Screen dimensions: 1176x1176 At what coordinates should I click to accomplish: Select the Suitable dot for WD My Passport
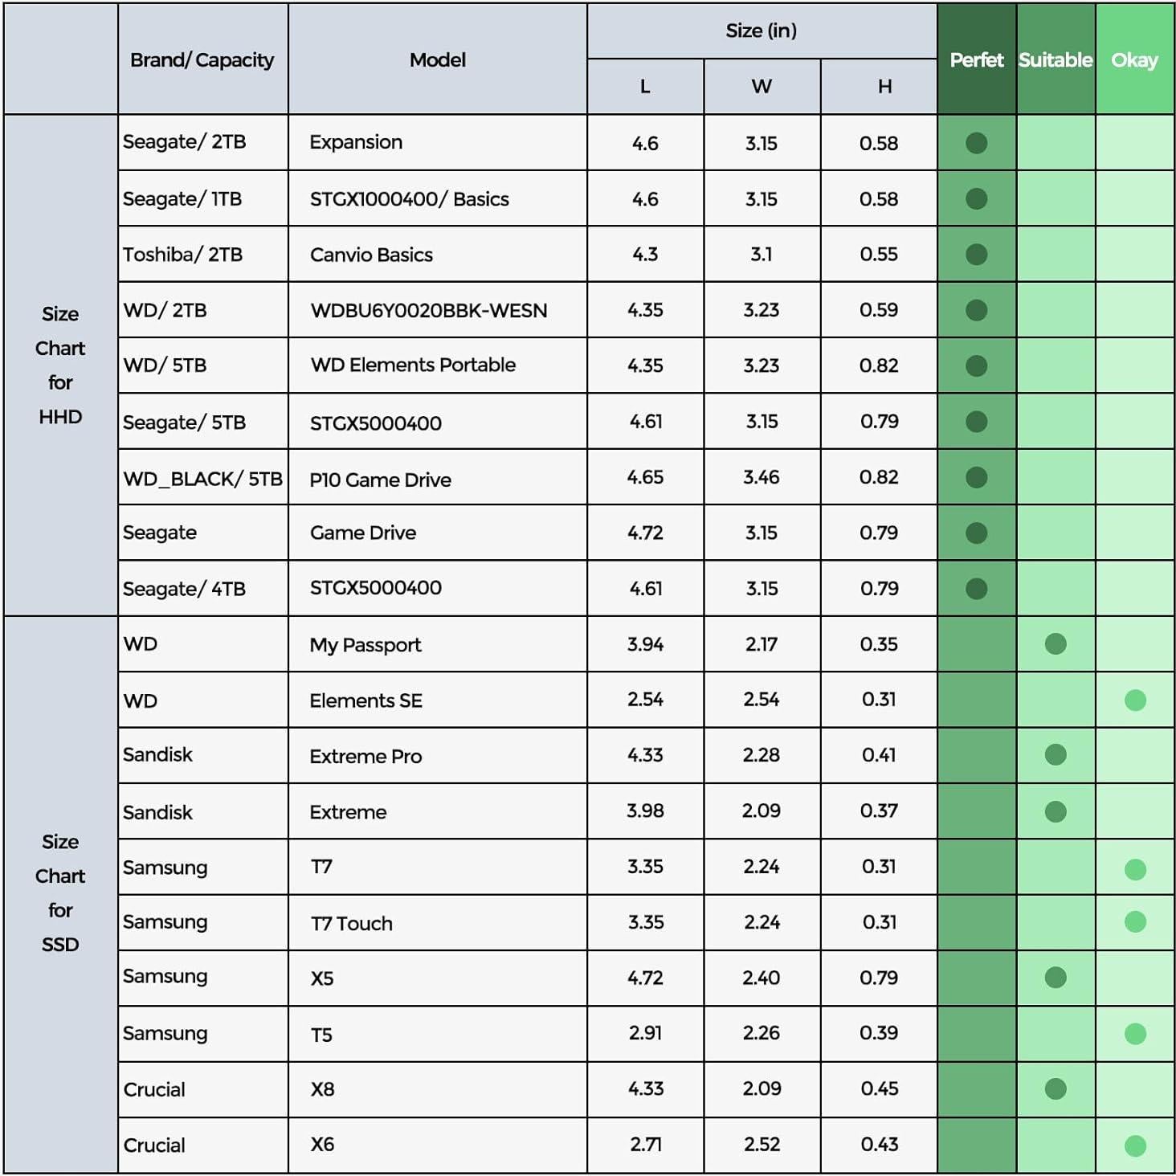[1056, 643]
